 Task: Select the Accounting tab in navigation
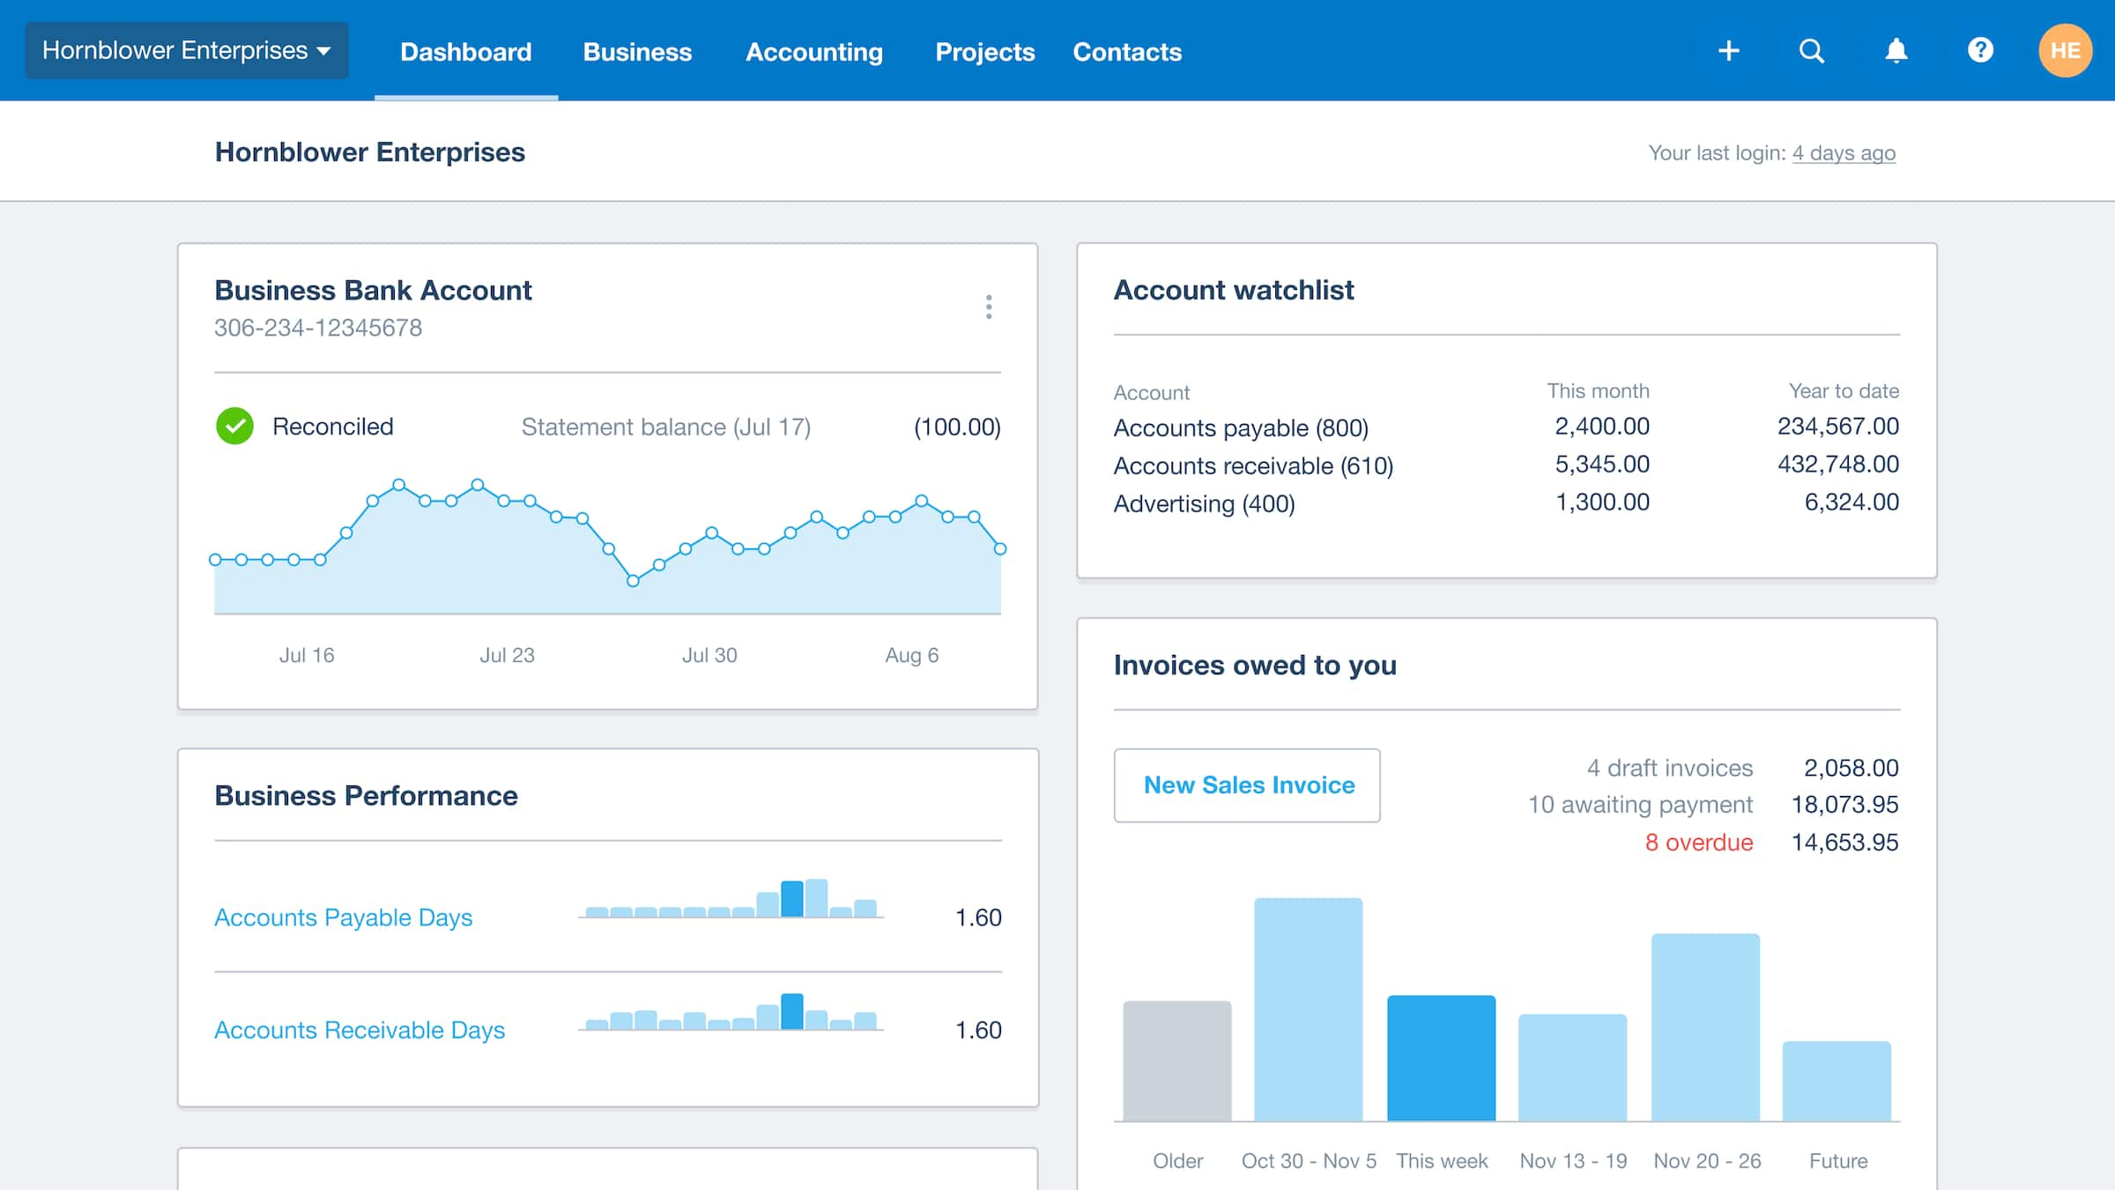tap(813, 51)
